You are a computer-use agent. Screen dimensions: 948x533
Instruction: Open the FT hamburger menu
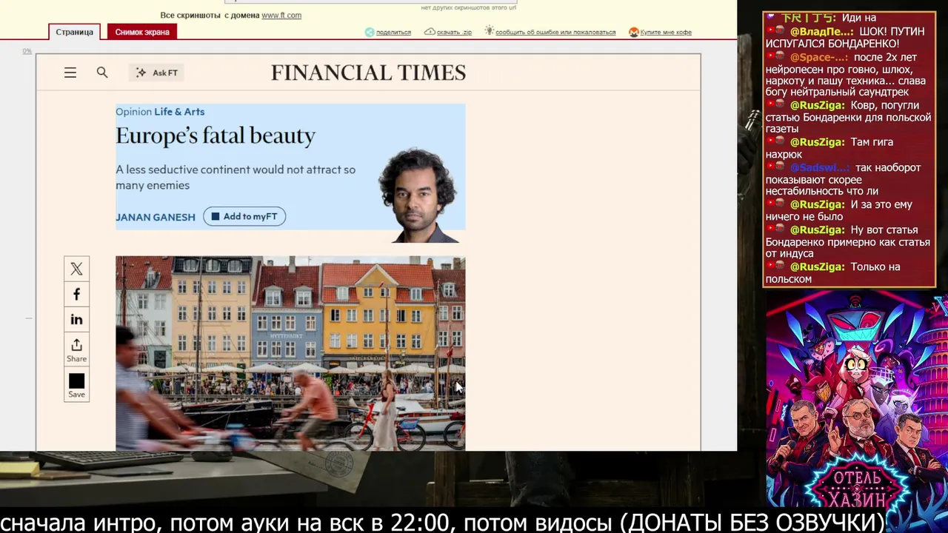pyautogui.click(x=70, y=73)
